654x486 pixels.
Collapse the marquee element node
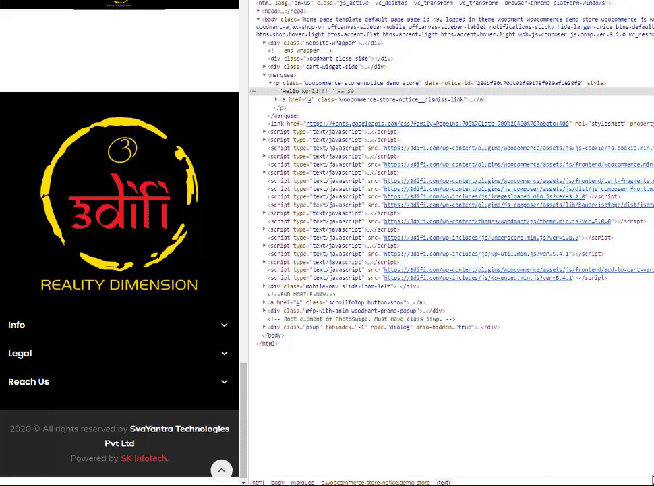pos(264,75)
